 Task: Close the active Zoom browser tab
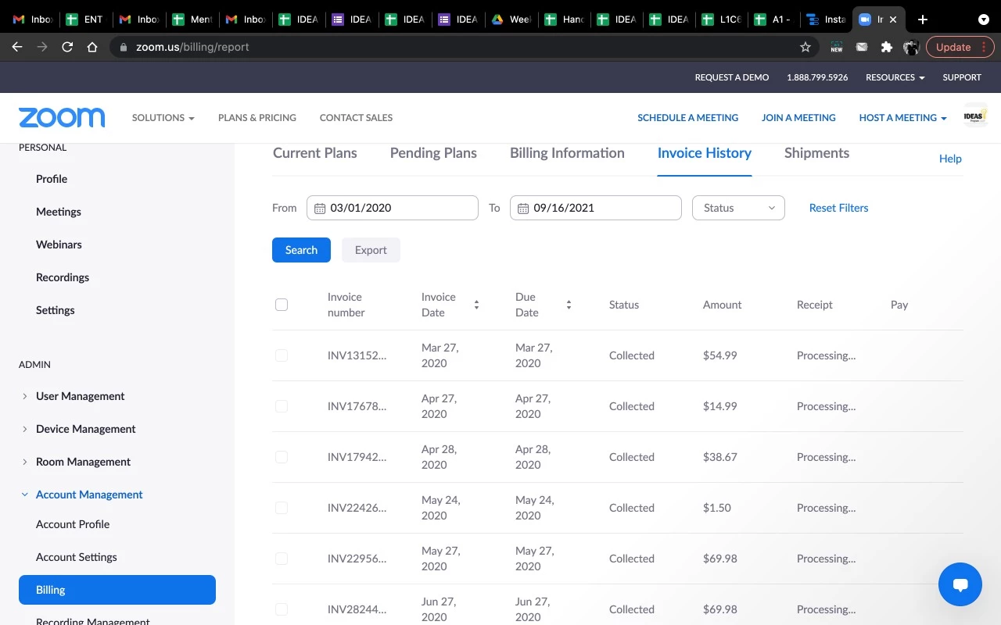893,20
